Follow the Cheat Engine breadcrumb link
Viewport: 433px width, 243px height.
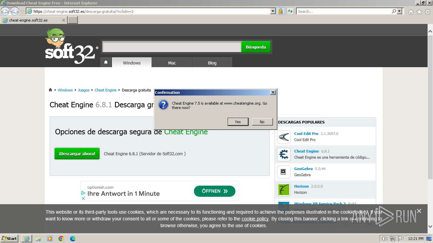(106, 90)
